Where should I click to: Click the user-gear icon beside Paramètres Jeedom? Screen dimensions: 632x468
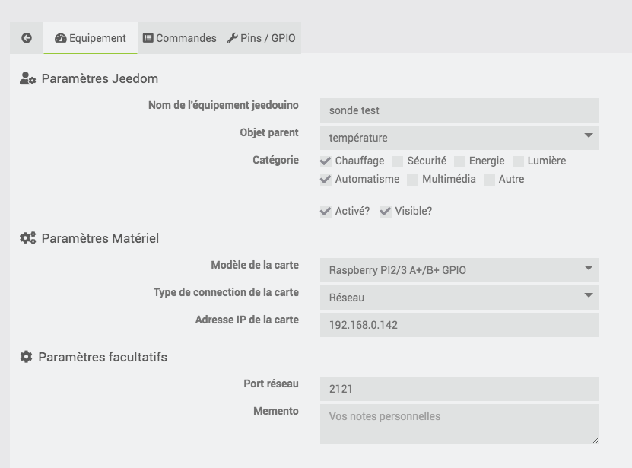pos(28,78)
